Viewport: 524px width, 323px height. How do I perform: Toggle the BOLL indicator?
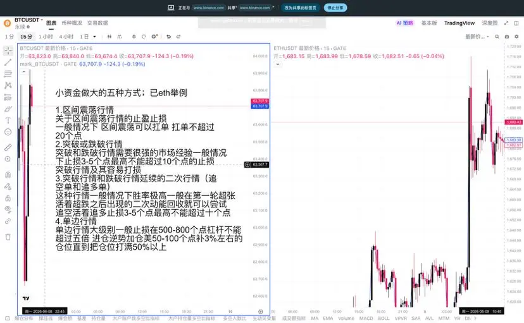[384, 319]
